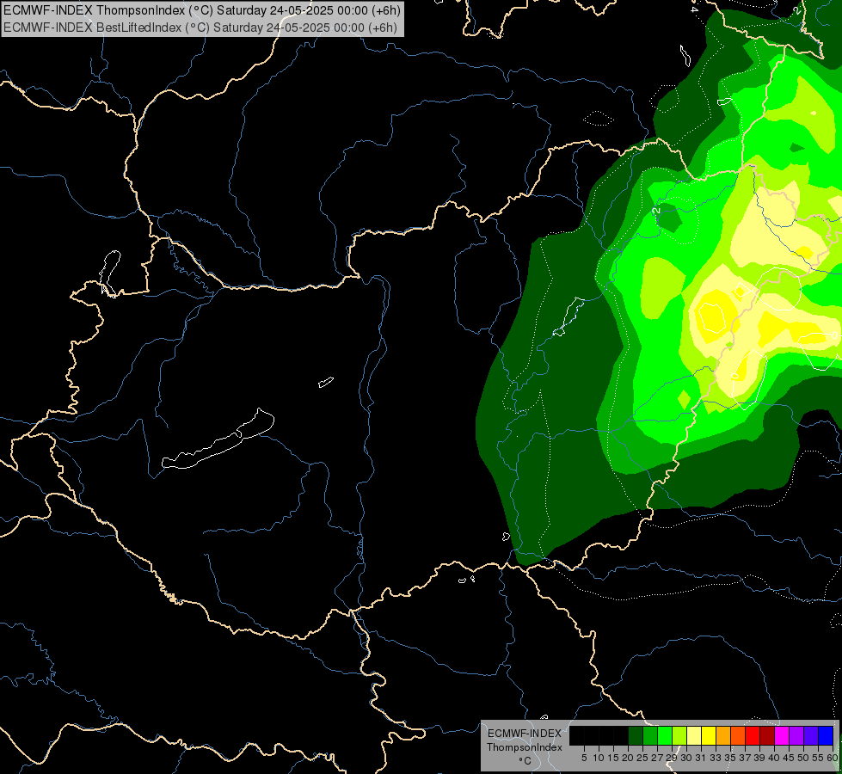842x774 pixels.
Task: Click the pale yellow 30–31 legend swatch
Action: (x=694, y=735)
